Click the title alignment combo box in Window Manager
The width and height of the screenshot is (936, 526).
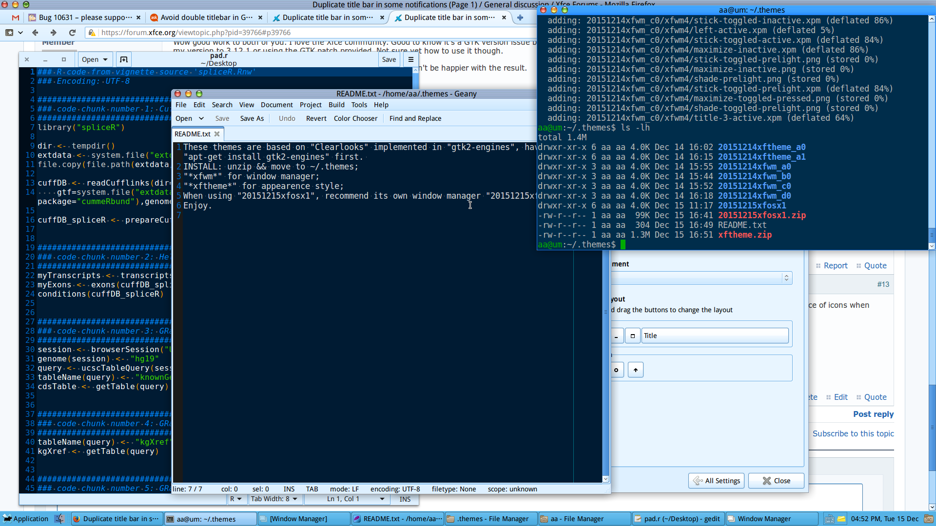tap(701, 278)
